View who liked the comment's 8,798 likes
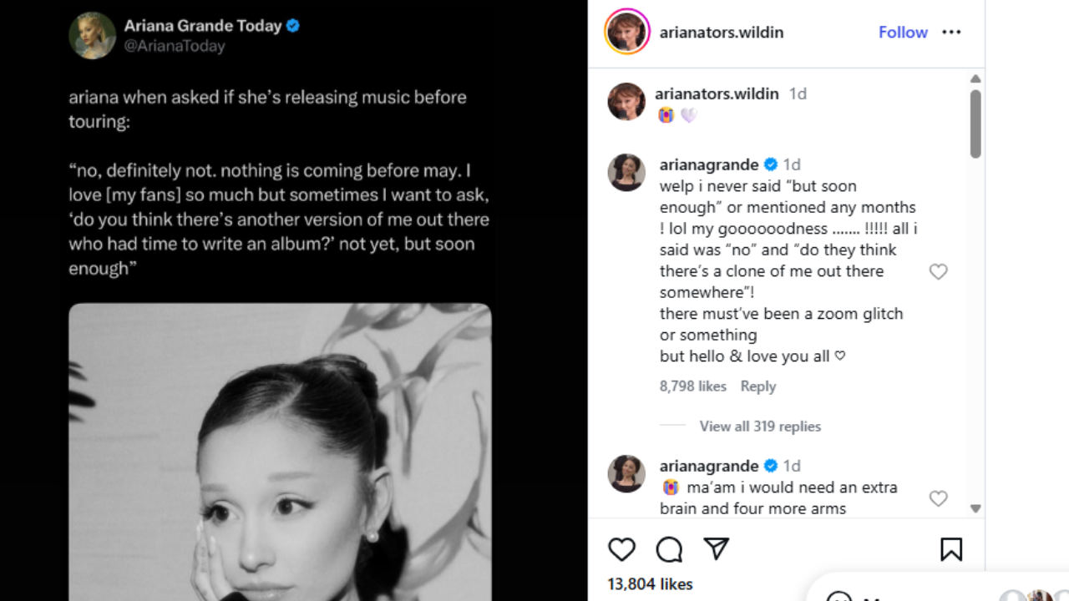The image size is (1069, 601). click(693, 386)
